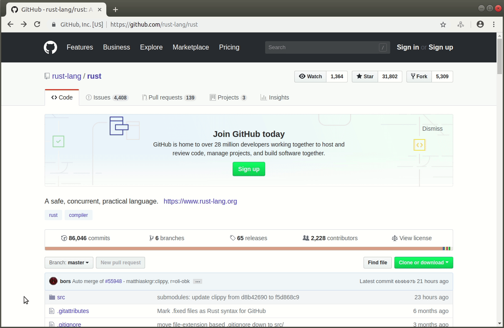Open Features in top navigation
The width and height of the screenshot is (504, 328).
point(80,47)
